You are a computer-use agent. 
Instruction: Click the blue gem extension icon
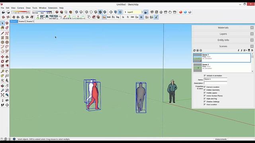(x=185, y=12)
